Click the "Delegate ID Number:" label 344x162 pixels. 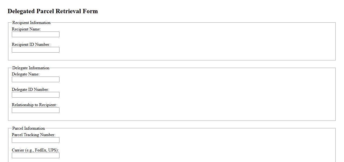(30, 89)
